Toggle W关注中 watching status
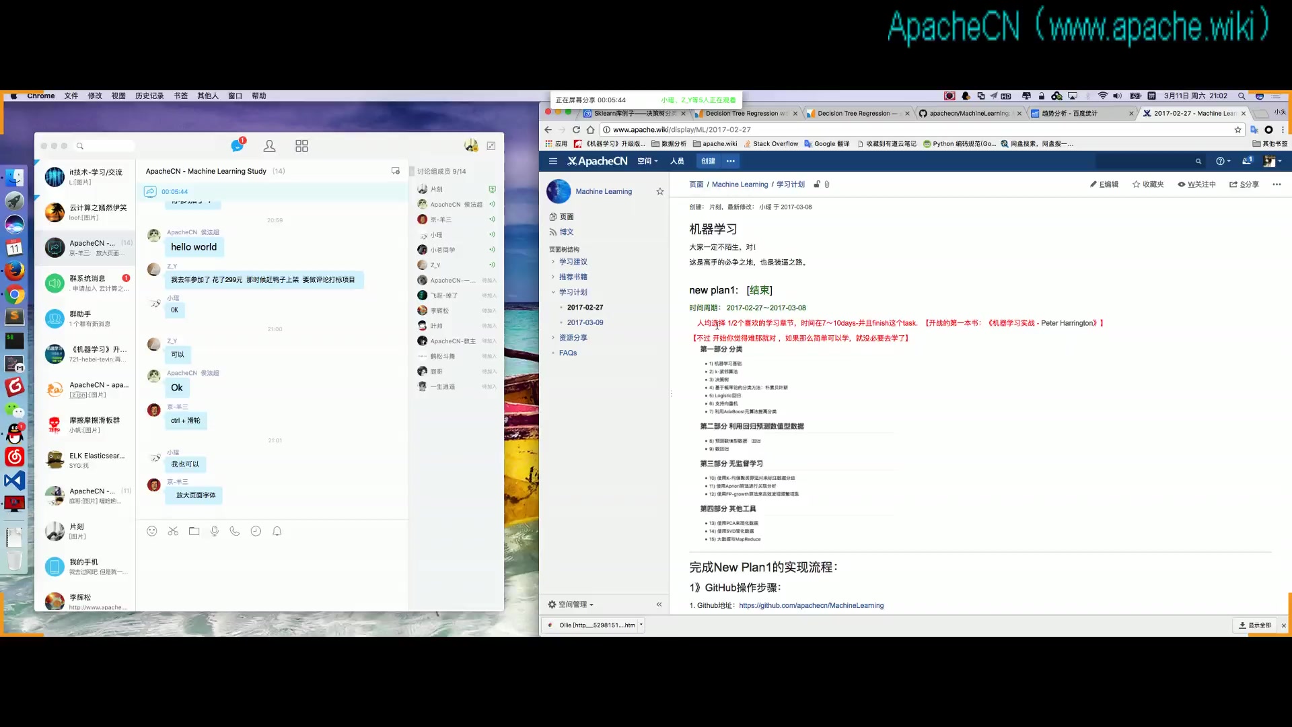 [1196, 184]
